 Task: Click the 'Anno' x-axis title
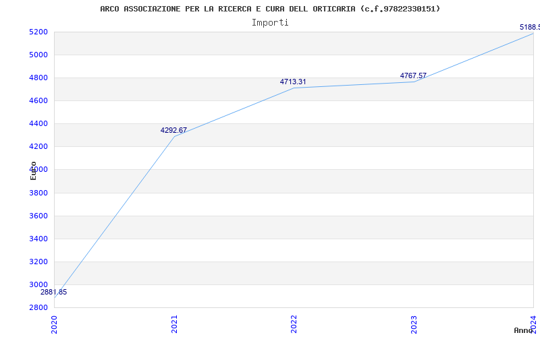pyautogui.click(x=523, y=330)
